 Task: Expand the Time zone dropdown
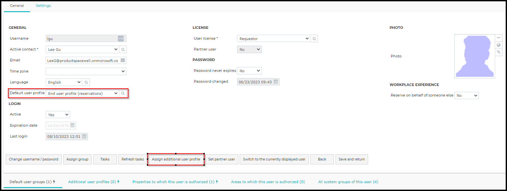point(86,71)
